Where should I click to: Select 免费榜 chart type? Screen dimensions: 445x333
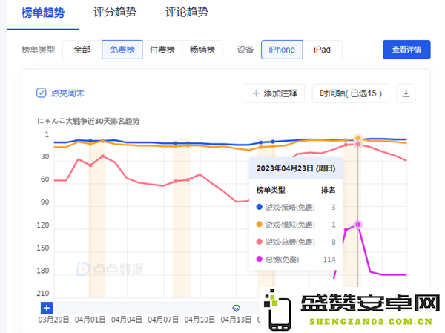coord(122,50)
